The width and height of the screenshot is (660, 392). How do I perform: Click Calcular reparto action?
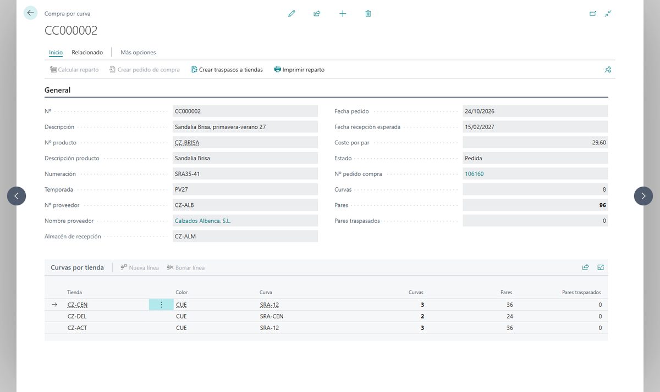(x=74, y=70)
